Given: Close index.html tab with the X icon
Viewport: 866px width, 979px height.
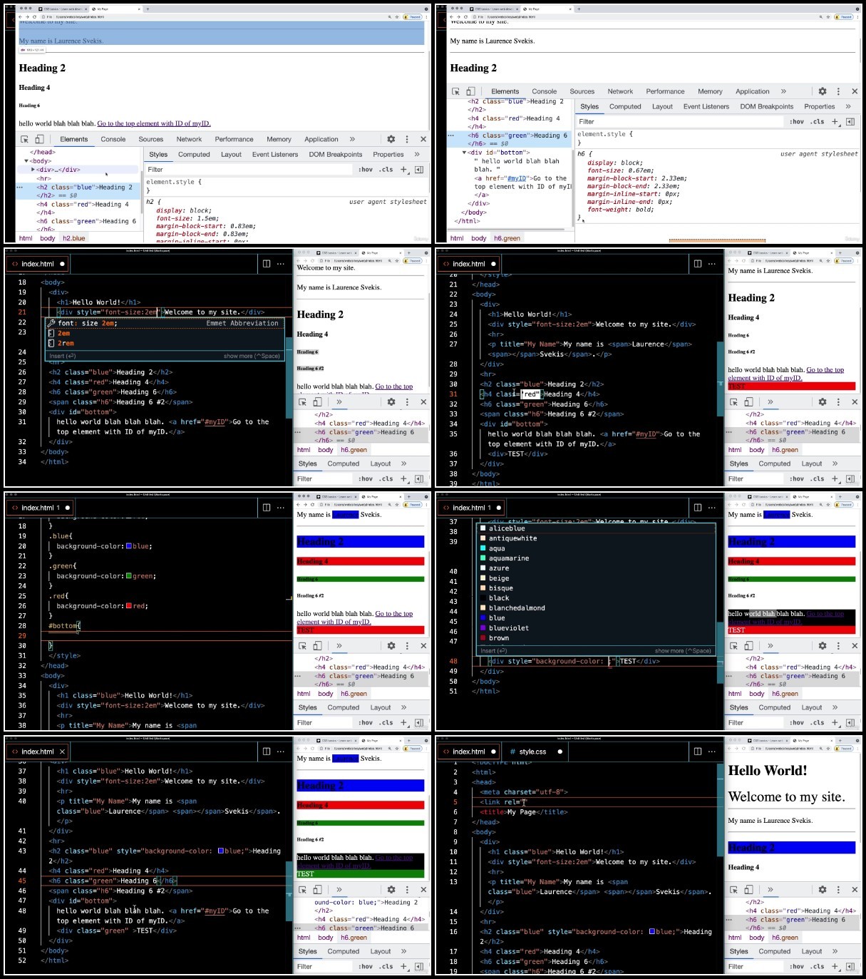Looking at the screenshot, I should coord(62,752).
